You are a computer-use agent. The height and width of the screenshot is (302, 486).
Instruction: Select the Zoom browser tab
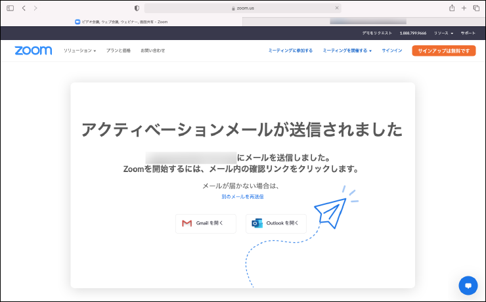tap(121, 22)
